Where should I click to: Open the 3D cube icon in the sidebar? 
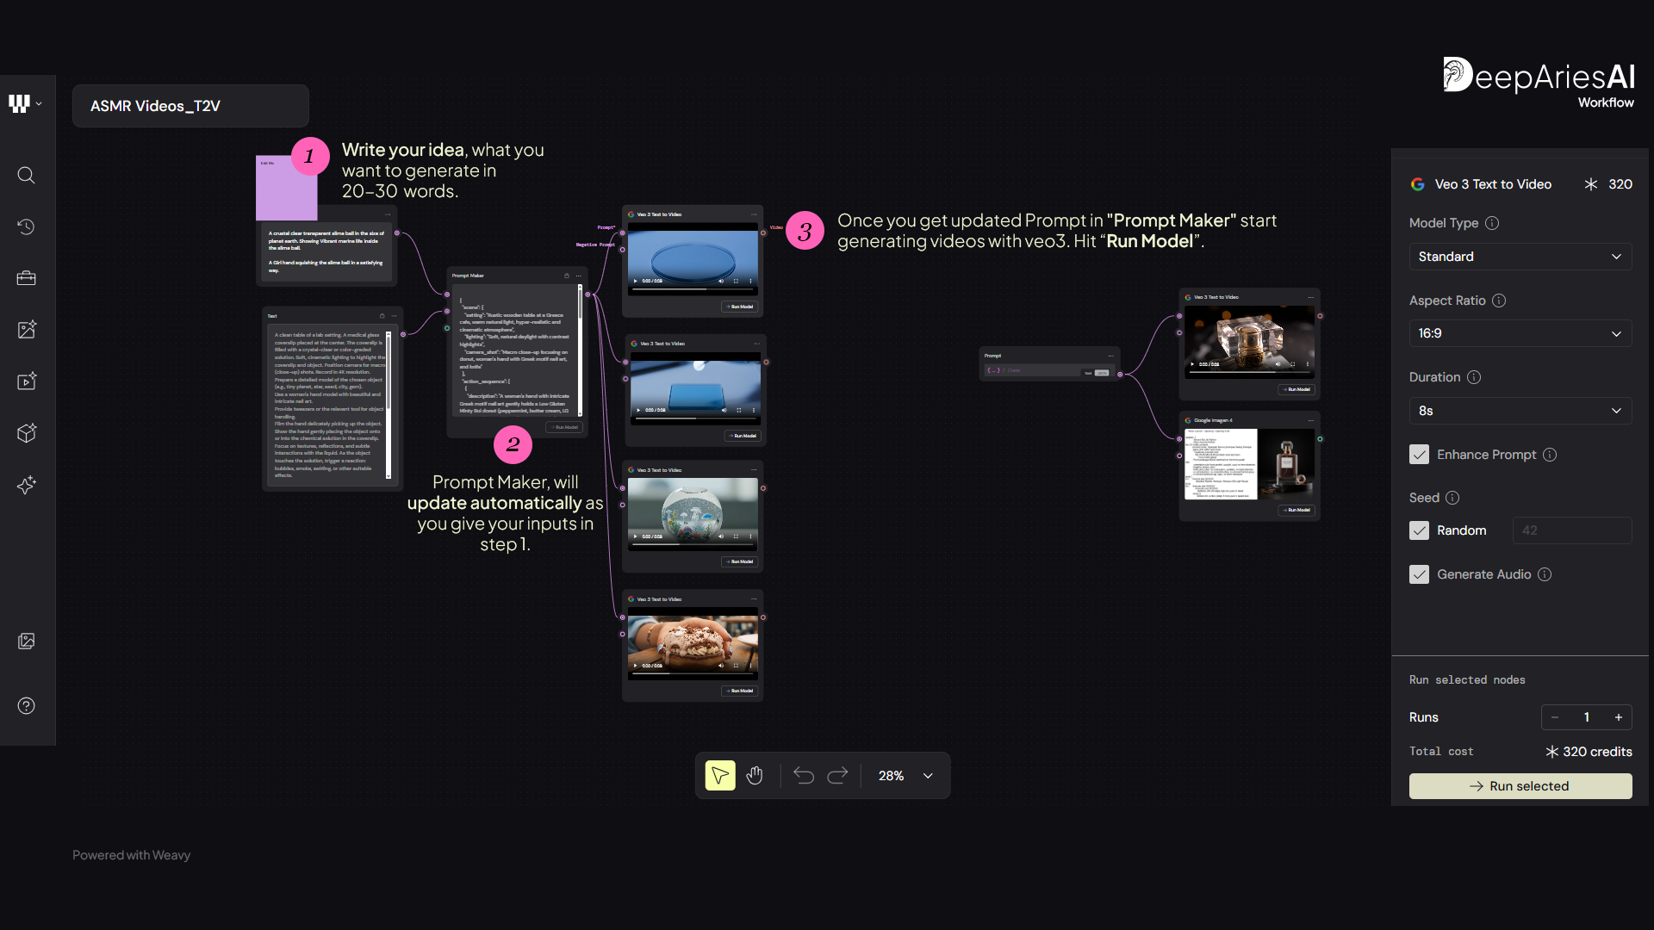(x=26, y=433)
